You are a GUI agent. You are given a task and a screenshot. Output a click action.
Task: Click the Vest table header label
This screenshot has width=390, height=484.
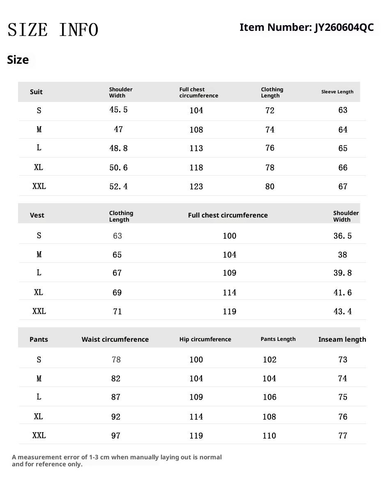click(x=37, y=215)
